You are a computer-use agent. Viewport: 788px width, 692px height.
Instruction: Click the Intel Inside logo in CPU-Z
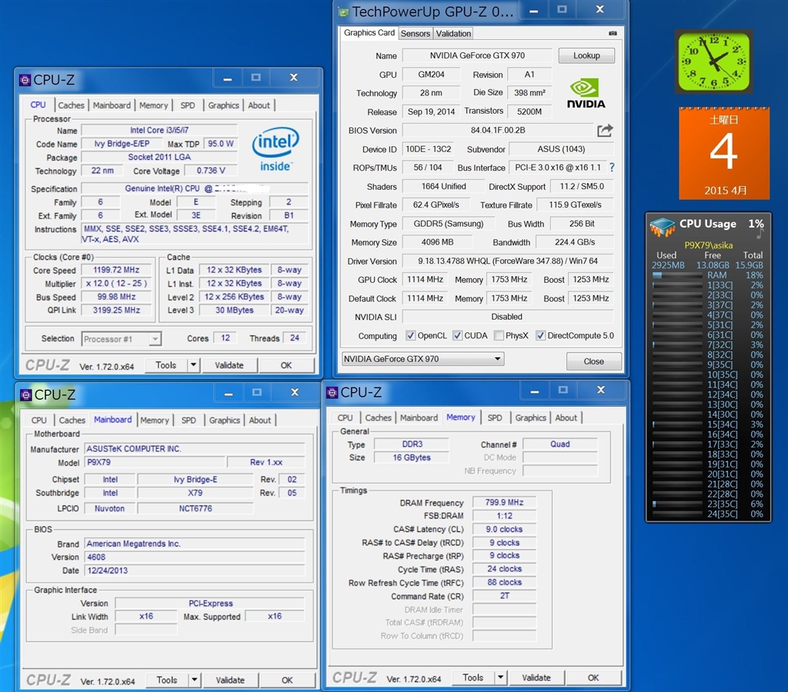275,148
